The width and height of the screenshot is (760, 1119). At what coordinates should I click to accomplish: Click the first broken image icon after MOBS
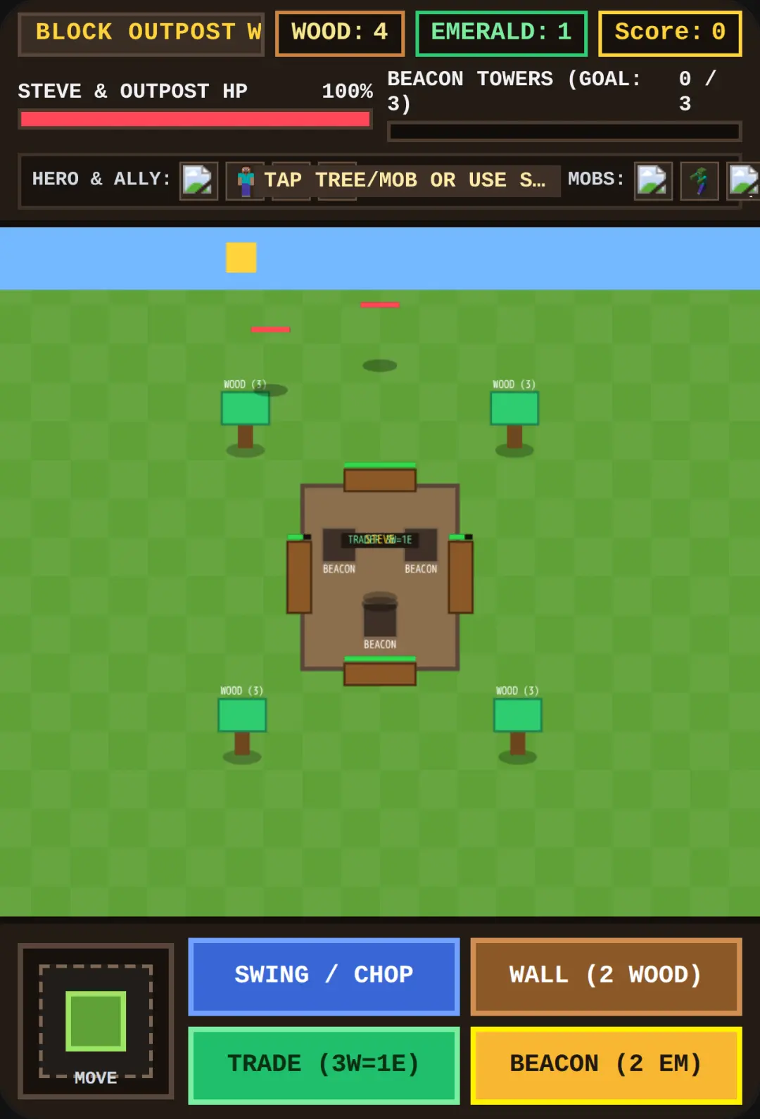click(653, 181)
